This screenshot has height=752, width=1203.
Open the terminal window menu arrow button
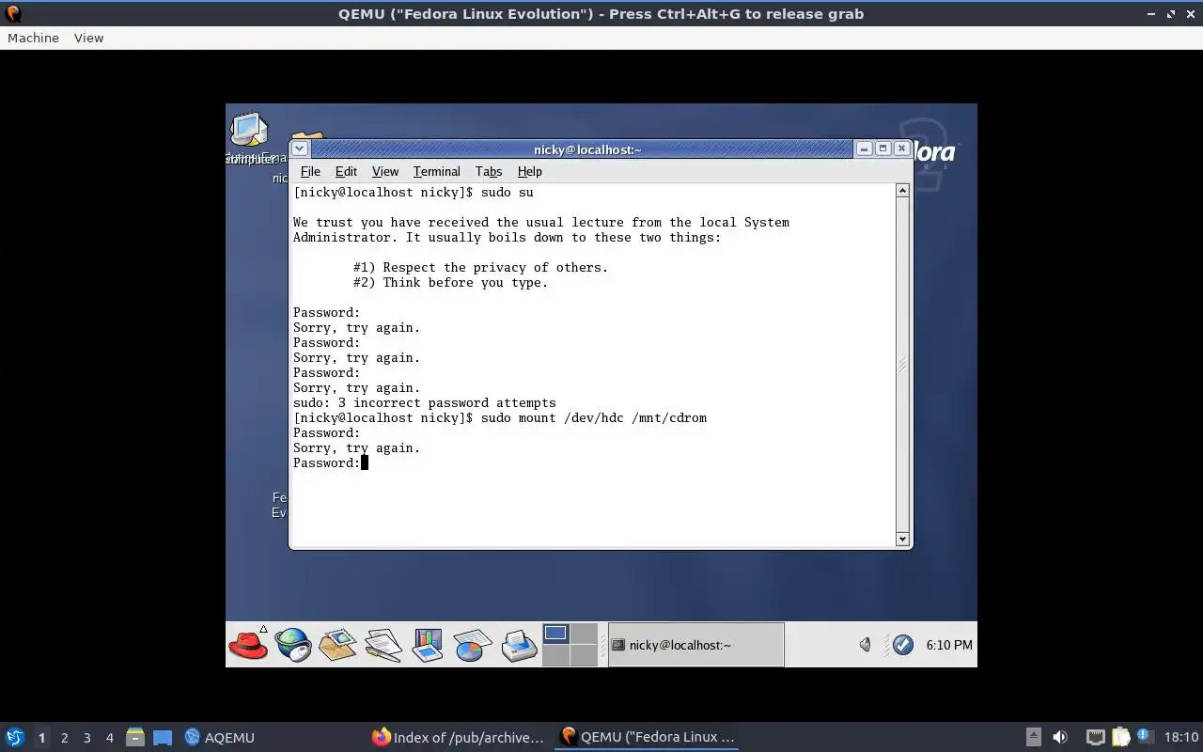tap(299, 149)
